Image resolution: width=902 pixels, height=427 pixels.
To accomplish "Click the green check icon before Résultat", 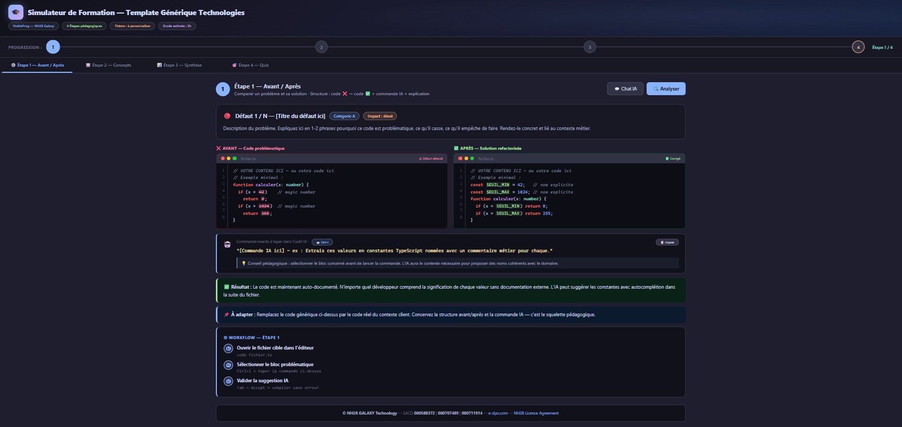I will click(x=226, y=287).
